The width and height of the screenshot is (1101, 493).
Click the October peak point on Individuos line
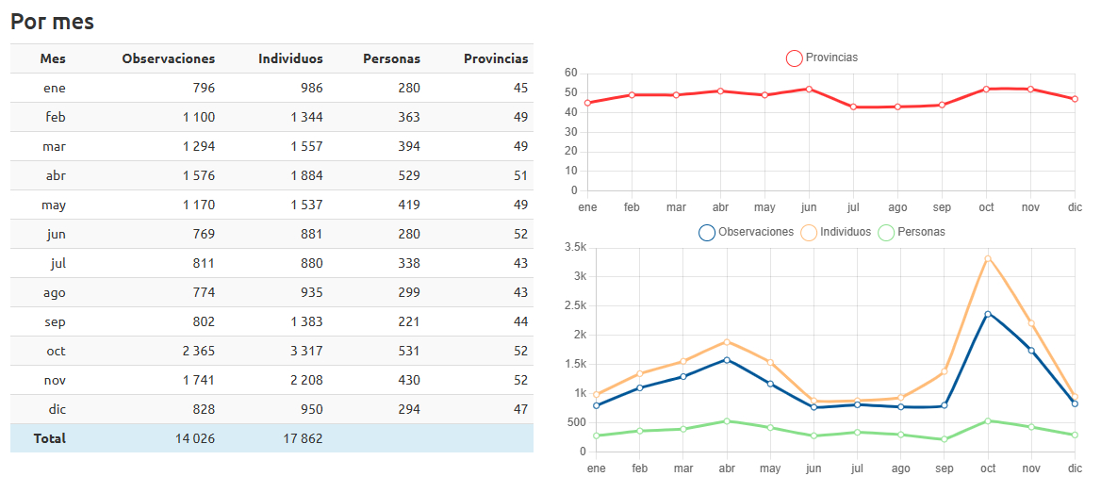click(x=987, y=258)
